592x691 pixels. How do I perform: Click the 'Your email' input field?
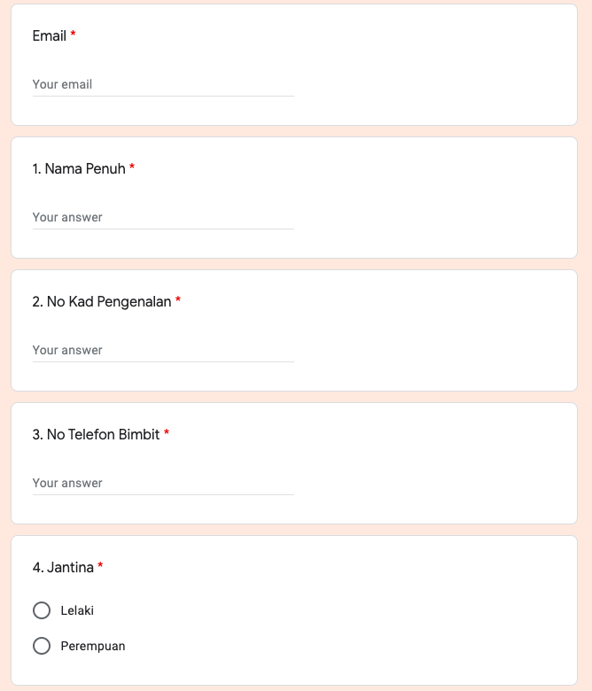point(163,84)
